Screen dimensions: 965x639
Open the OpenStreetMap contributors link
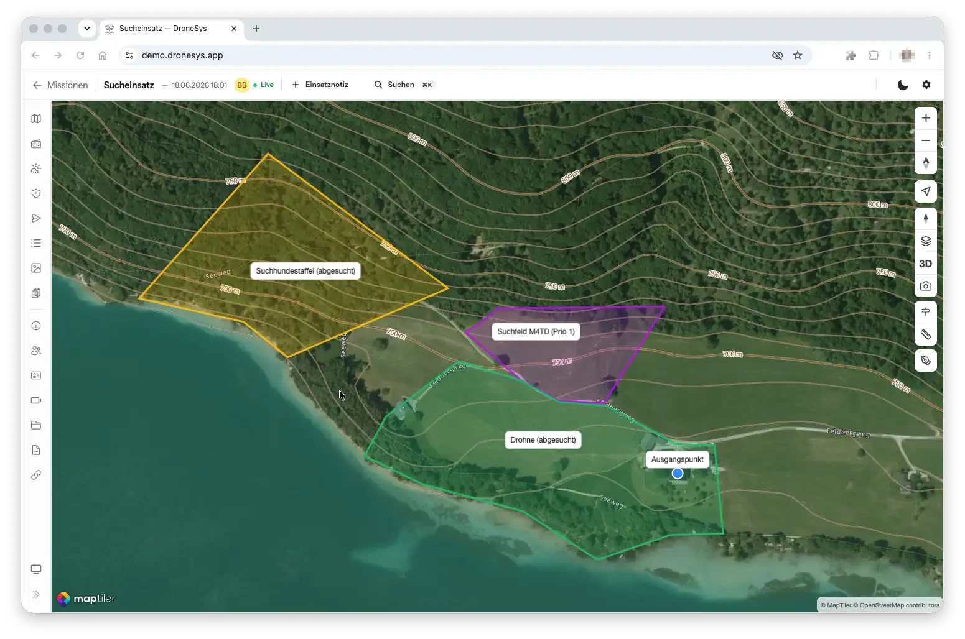(896, 605)
